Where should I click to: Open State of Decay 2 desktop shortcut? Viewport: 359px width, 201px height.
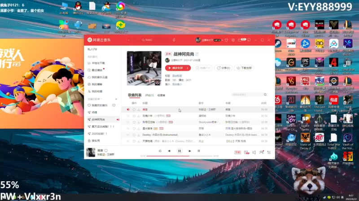click(305, 141)
